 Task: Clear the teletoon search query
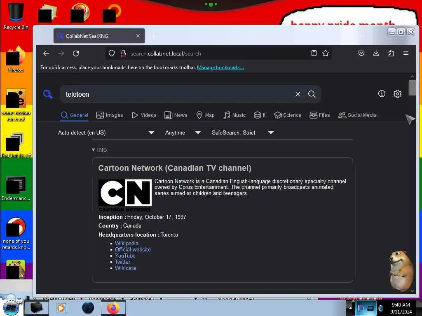[298, 94]
